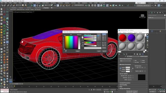Toggle the Angle Snap icon
This screenshot has width=166, height=93.
coord(64,5)
